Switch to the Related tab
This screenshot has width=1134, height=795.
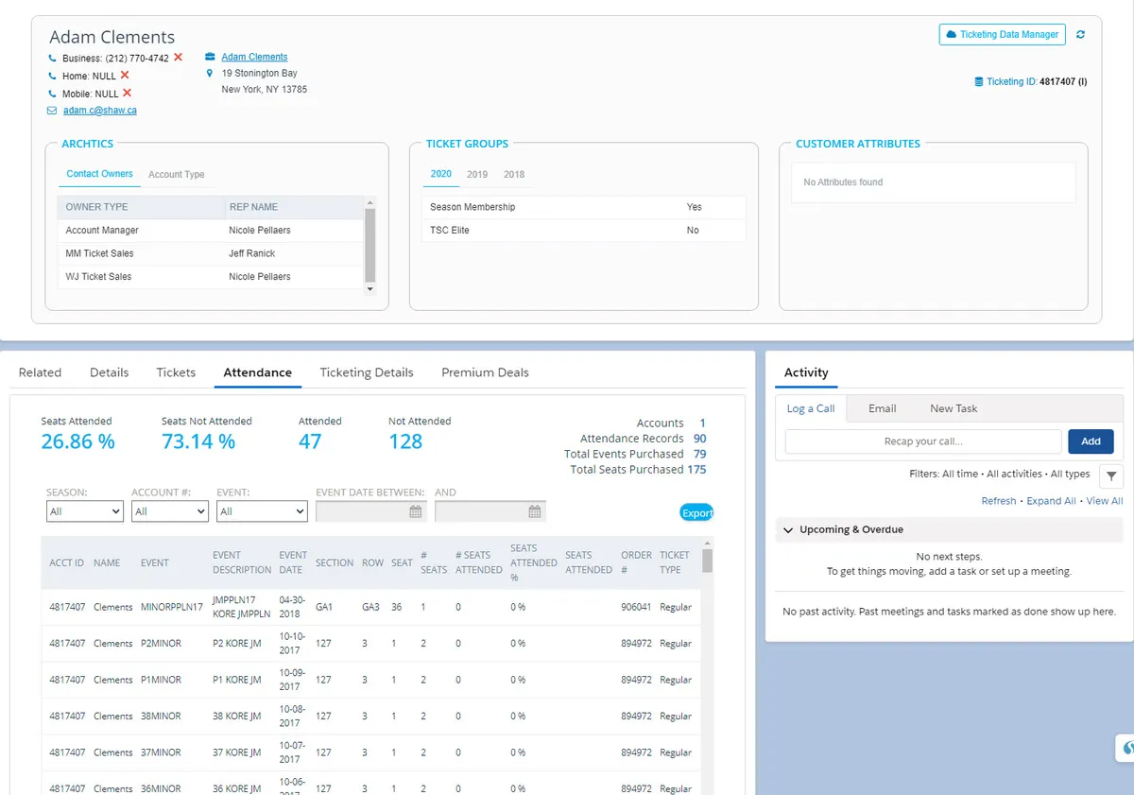pos(40,372)
